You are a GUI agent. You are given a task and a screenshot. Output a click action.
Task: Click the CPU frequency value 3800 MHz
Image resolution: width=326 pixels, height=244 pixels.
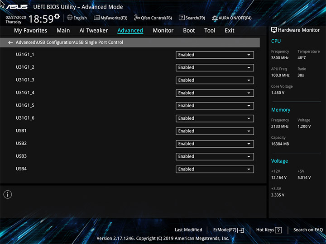click(280, 58)
